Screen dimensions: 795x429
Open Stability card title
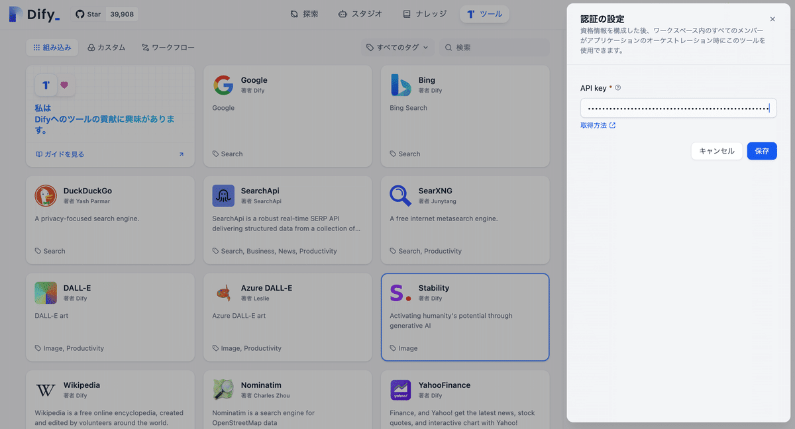tap(434, 288)
